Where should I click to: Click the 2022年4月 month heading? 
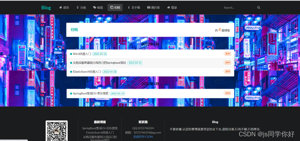(150, 44)
